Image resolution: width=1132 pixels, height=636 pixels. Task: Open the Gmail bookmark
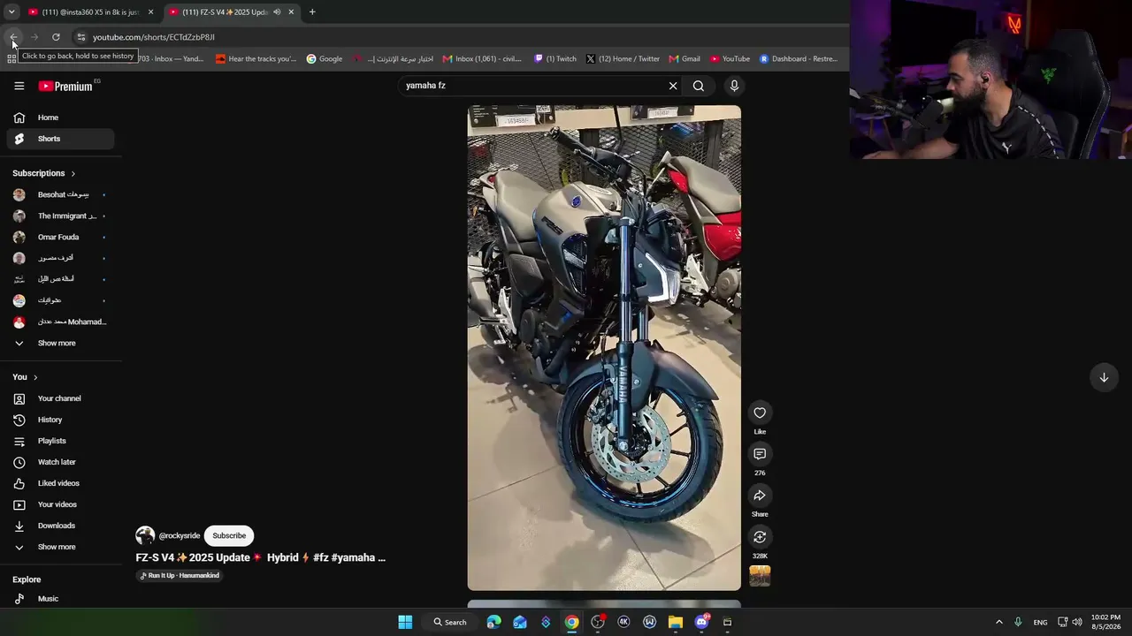685,59
